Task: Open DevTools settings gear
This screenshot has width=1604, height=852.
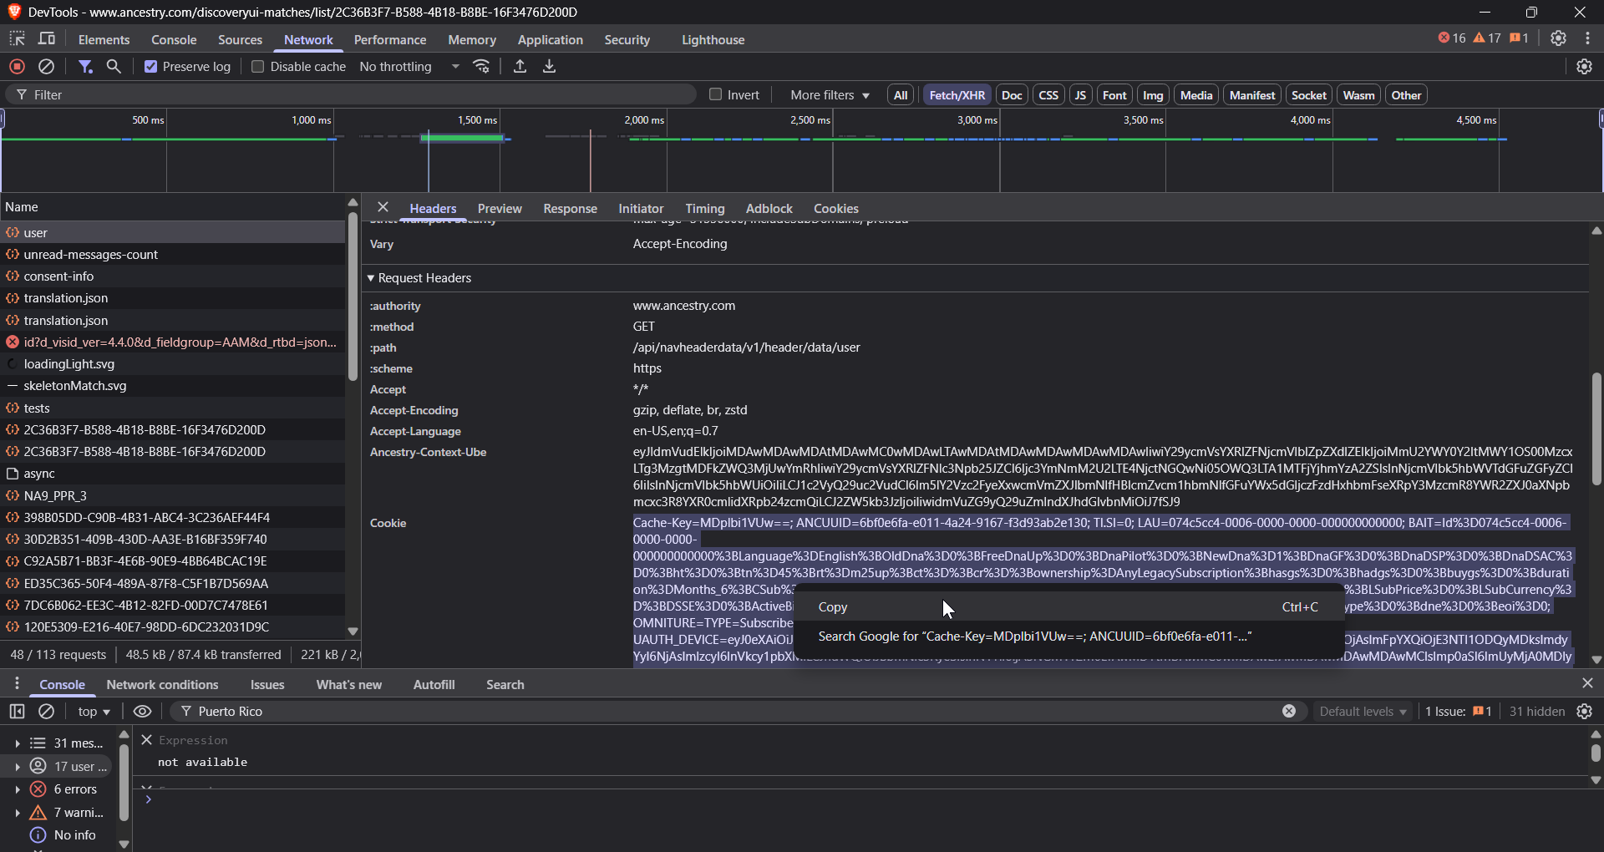Action: (x=1558, y=38)
